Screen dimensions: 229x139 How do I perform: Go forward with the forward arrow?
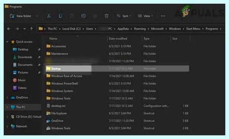click(17, 29)
